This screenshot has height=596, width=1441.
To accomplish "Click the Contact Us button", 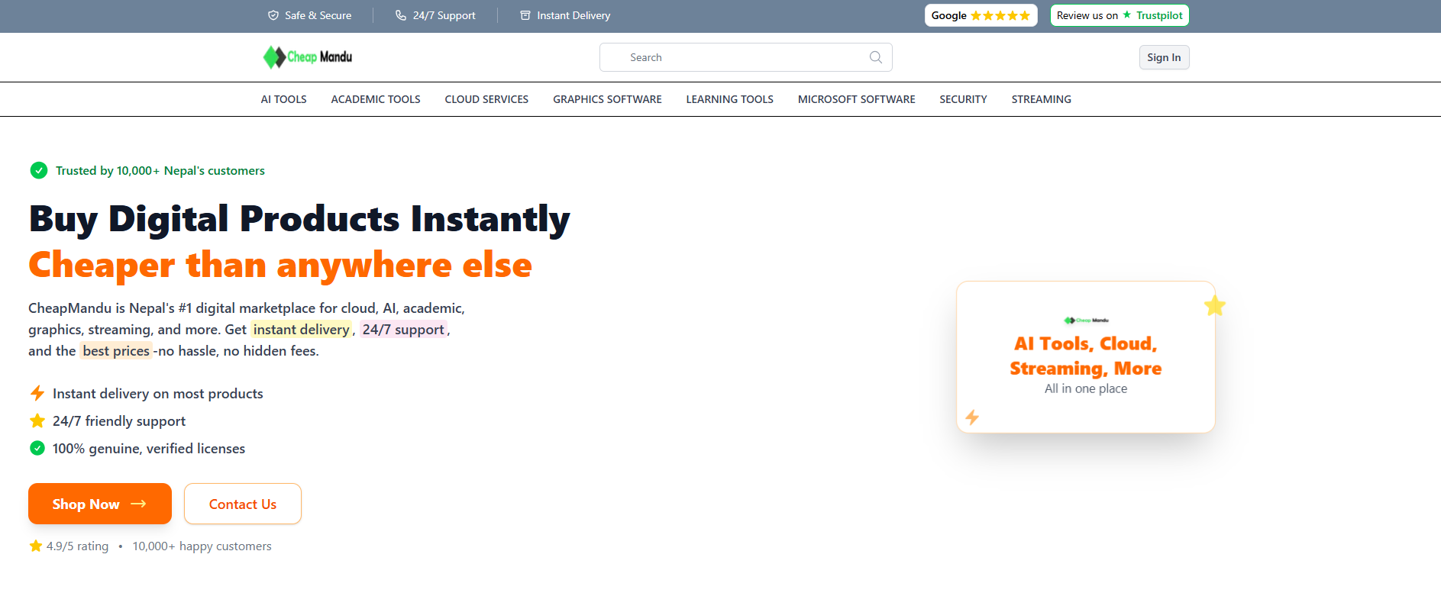I will [243, 504].
